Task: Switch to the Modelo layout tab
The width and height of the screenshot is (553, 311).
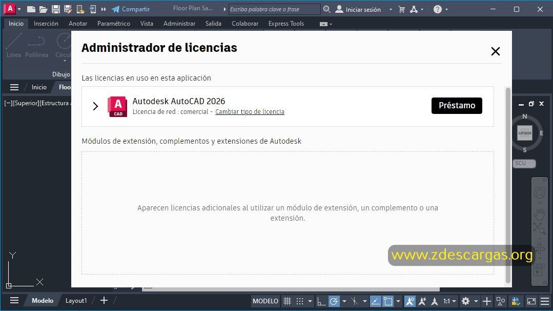Action: click(43, 301)
